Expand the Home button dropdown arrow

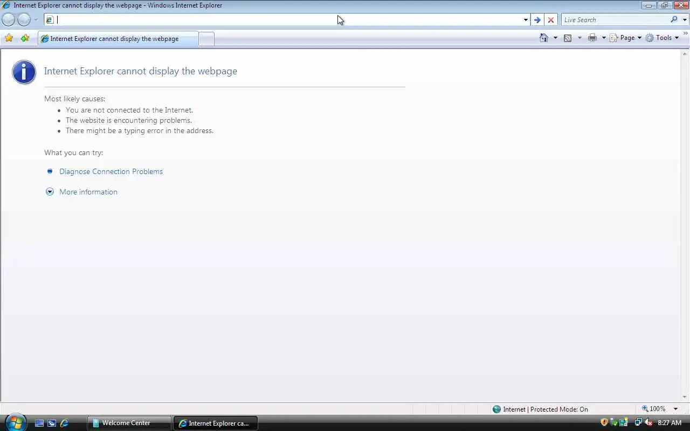pyautogui.click(x=555, y=38)
